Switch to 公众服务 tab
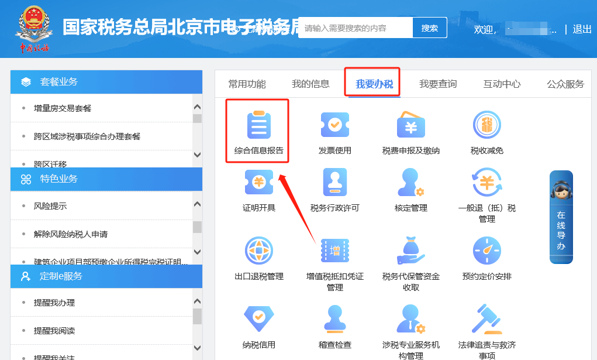 tap(565, 84)
